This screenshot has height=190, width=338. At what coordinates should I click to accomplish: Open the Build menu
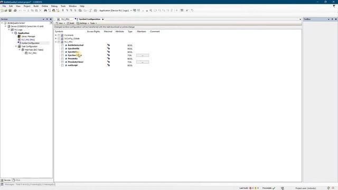36,6
